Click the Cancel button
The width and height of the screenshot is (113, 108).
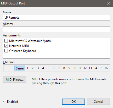tap(98, 102)
